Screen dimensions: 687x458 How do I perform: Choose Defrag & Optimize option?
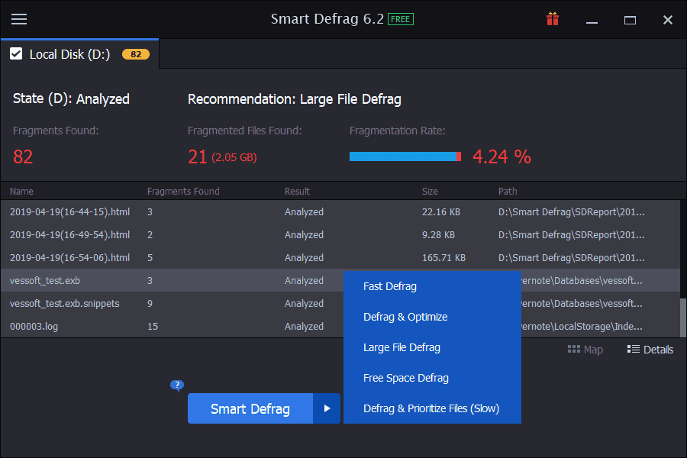(432, 317)
